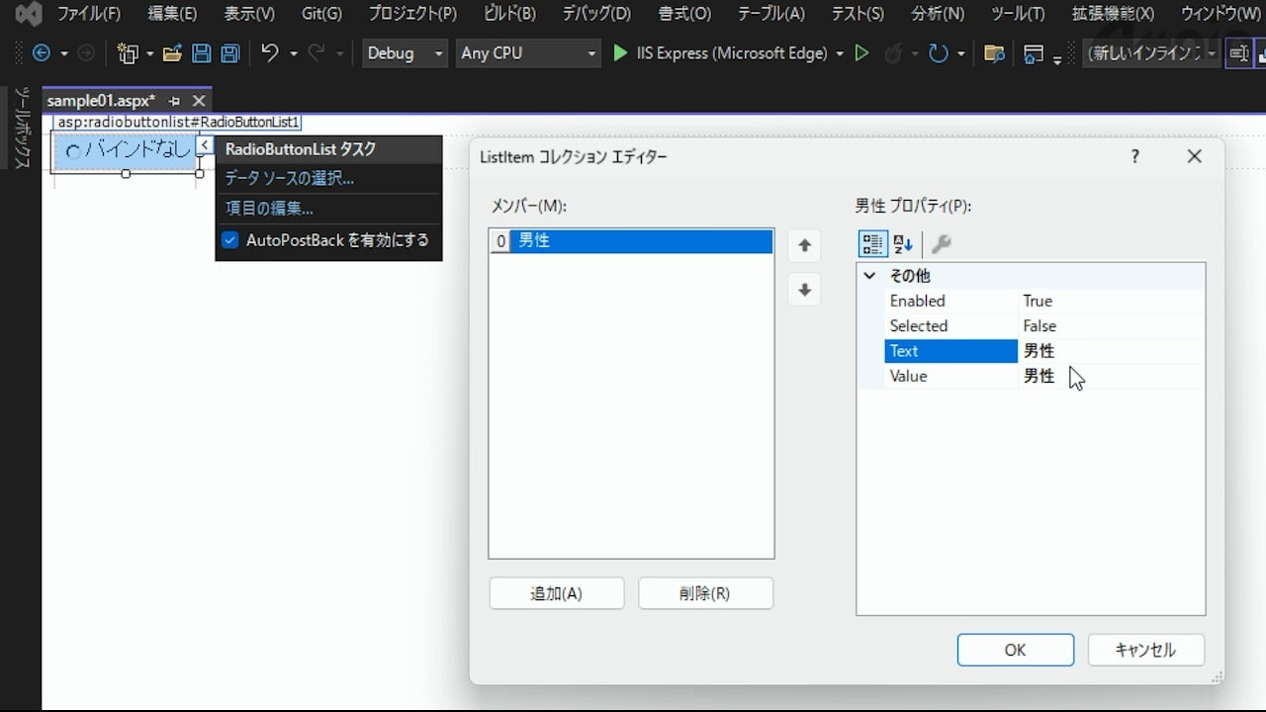The height and width of the screenshot is (712, 1266).
Task: Open the 拡張機能(X) menu
Action: (x=1113, y=14)
